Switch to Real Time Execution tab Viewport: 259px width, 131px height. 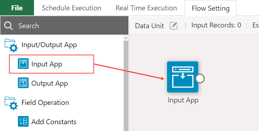146,8
